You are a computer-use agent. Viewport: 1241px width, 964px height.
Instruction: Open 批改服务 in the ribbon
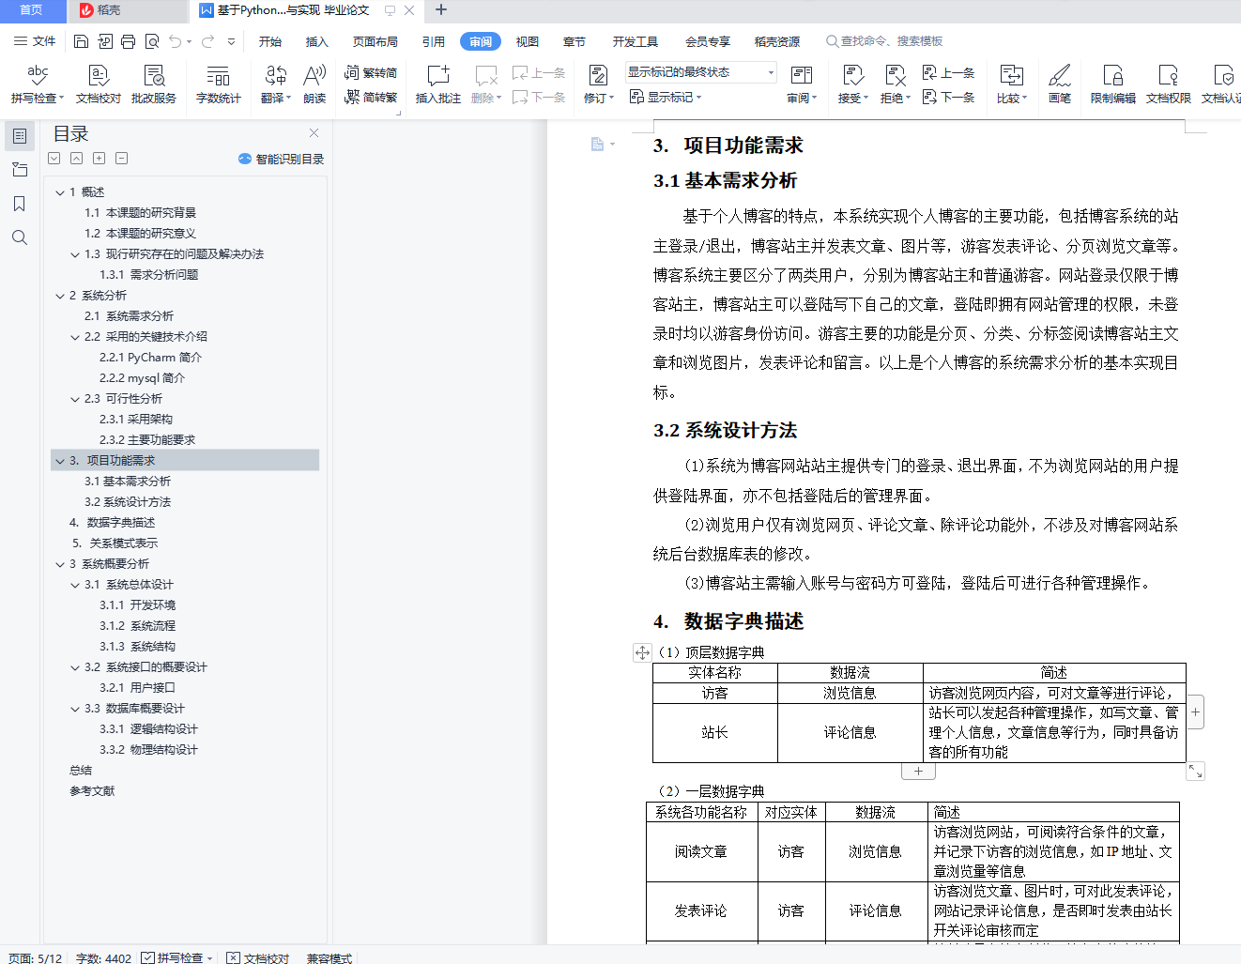[154, 84]
